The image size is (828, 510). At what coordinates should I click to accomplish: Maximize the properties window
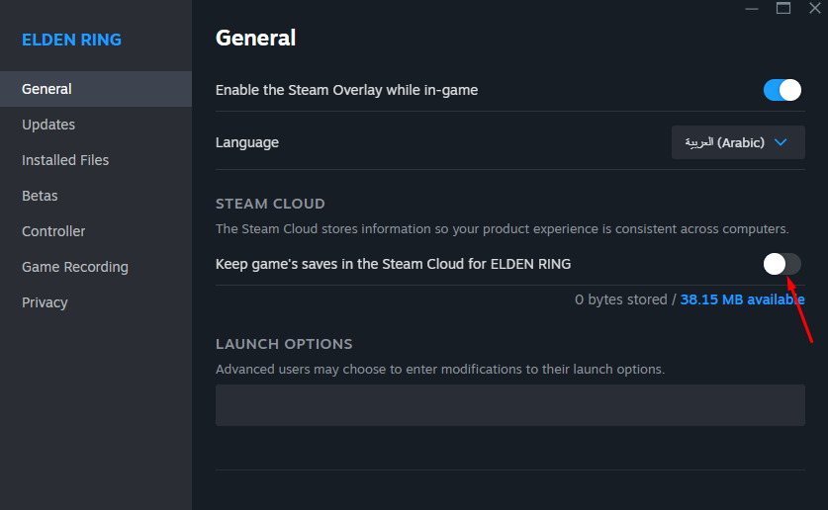click(783, 8)
